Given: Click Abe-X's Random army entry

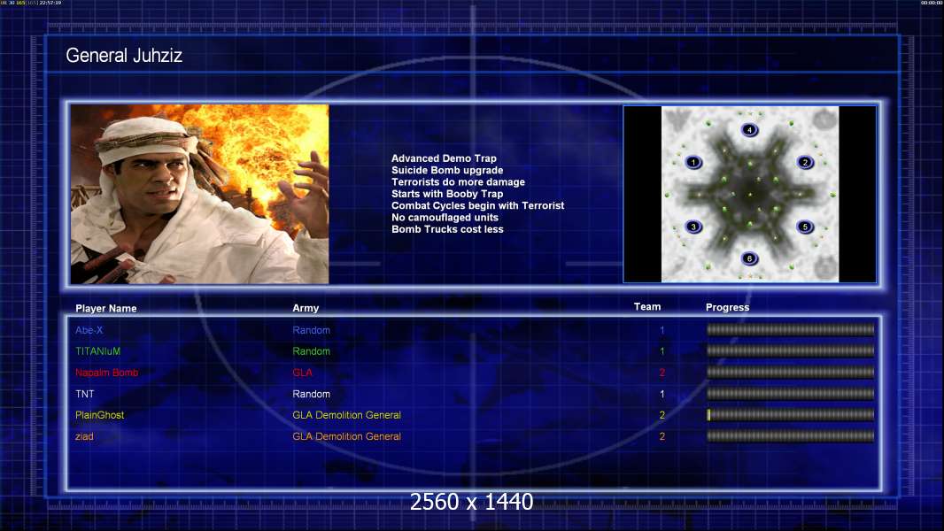Looking at the screenshot, I should (311, 330).
